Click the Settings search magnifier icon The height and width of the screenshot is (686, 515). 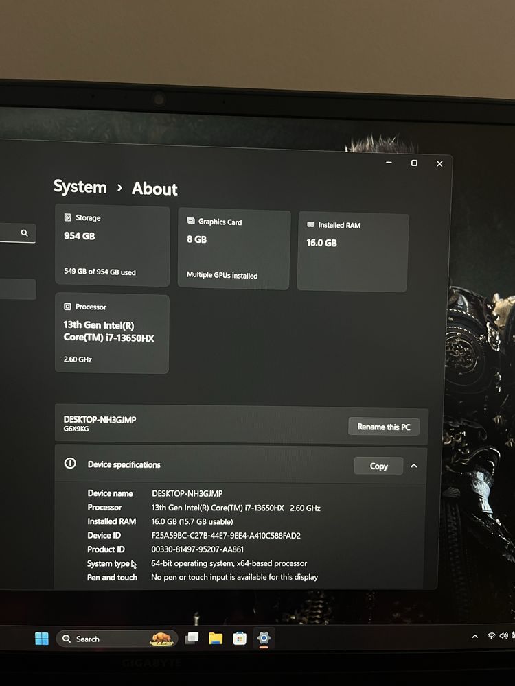pos(25,233)
